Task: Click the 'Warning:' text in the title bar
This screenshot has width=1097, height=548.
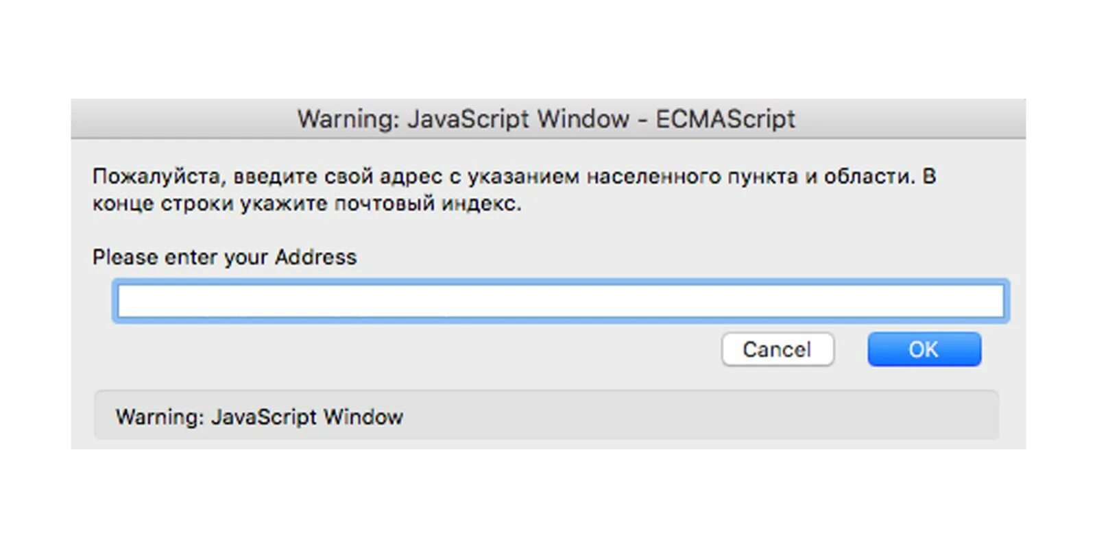Action: [x=348, y=119]
